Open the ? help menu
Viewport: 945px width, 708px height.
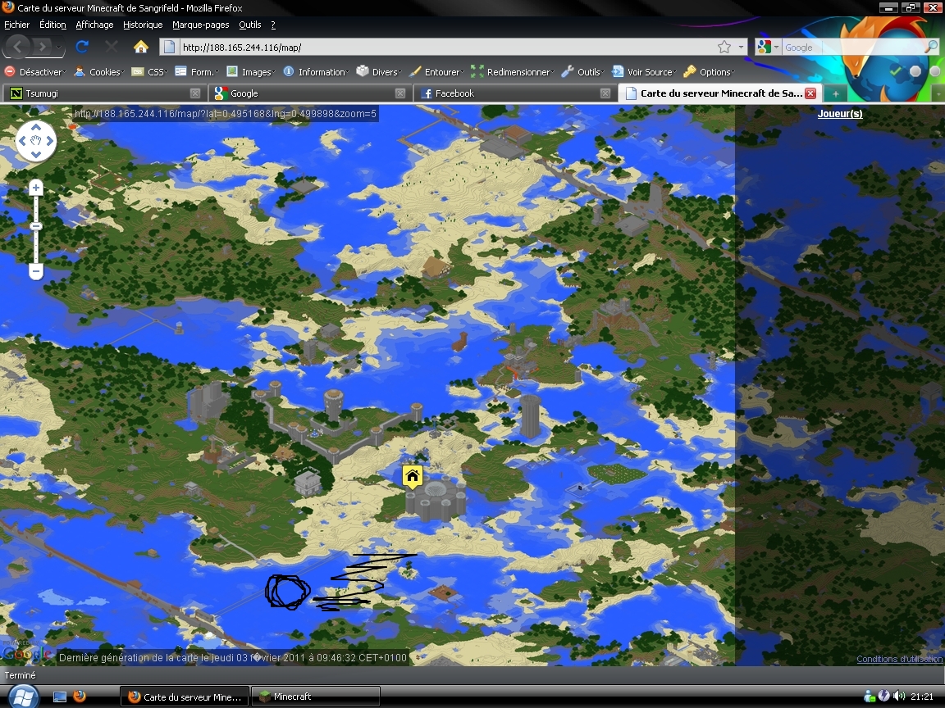coord(273,25)
